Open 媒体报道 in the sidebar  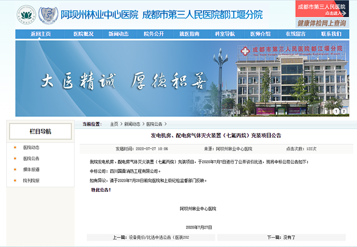[x=31, y=169]
